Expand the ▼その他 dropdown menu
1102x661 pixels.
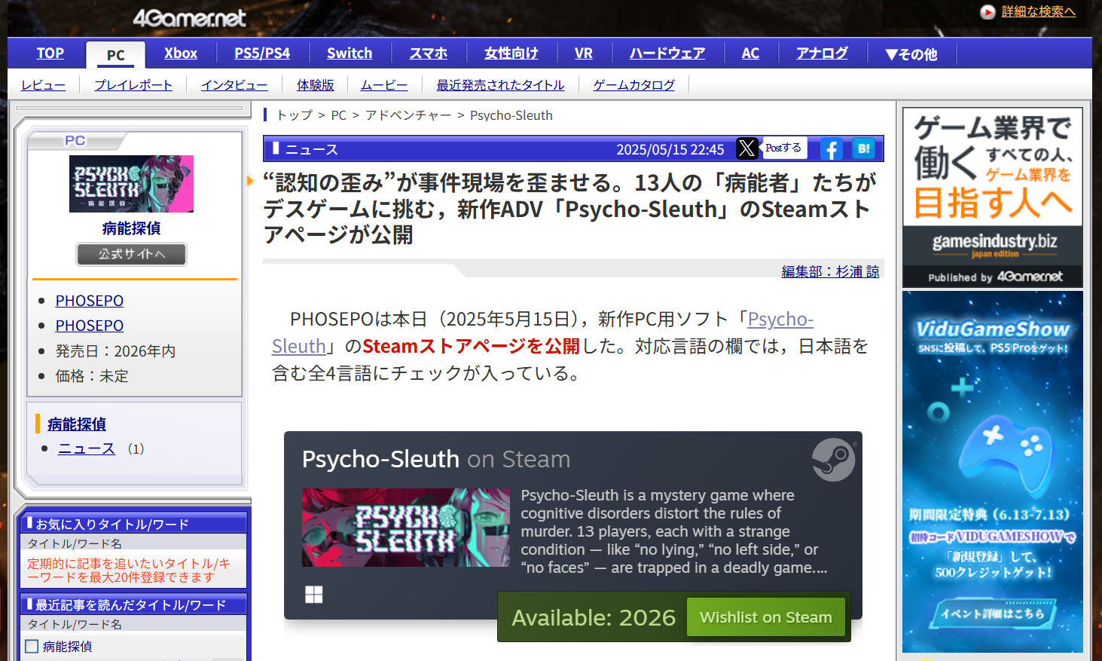pyautogui.click(x=911, y=54)
